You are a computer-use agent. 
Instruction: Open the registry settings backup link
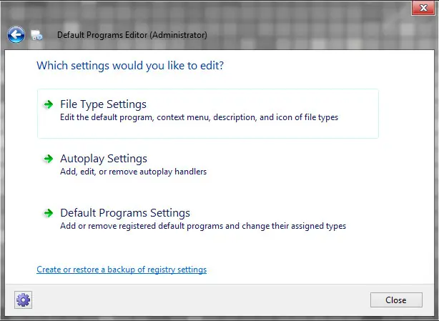[122, 270]
